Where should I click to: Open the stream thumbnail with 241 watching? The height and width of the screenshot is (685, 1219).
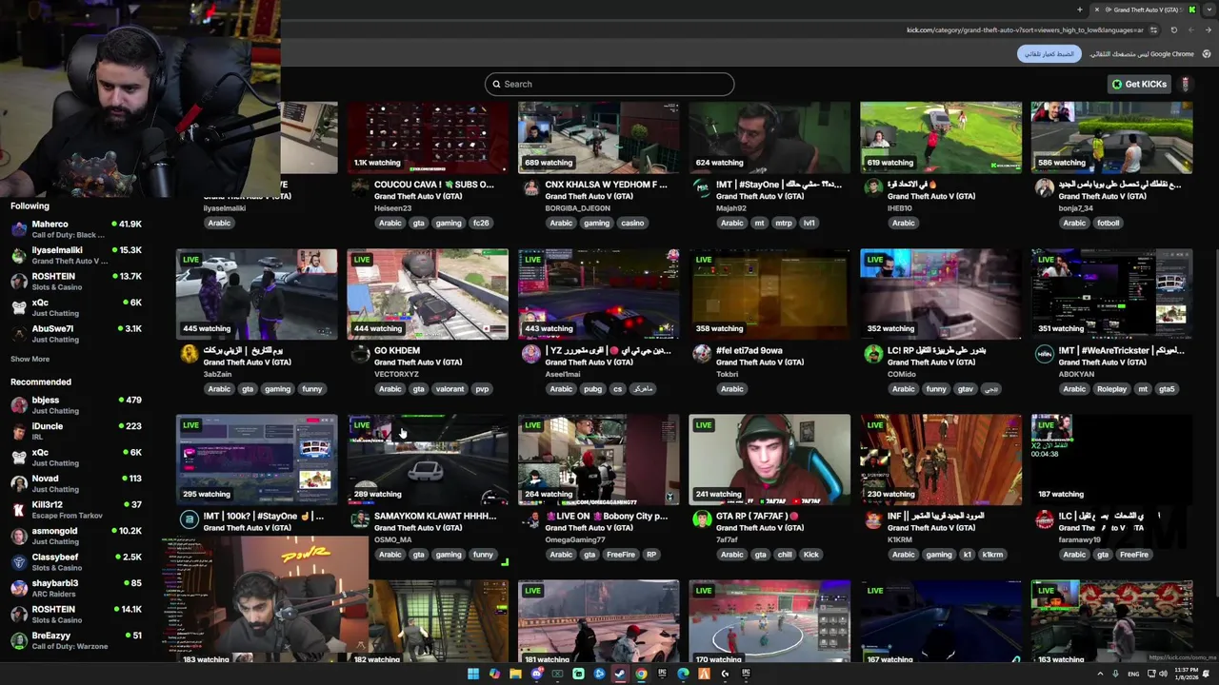tap(769, 460)
